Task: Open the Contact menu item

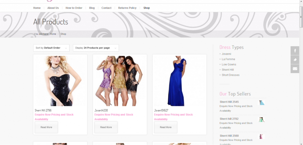Action: coord(106,8)
